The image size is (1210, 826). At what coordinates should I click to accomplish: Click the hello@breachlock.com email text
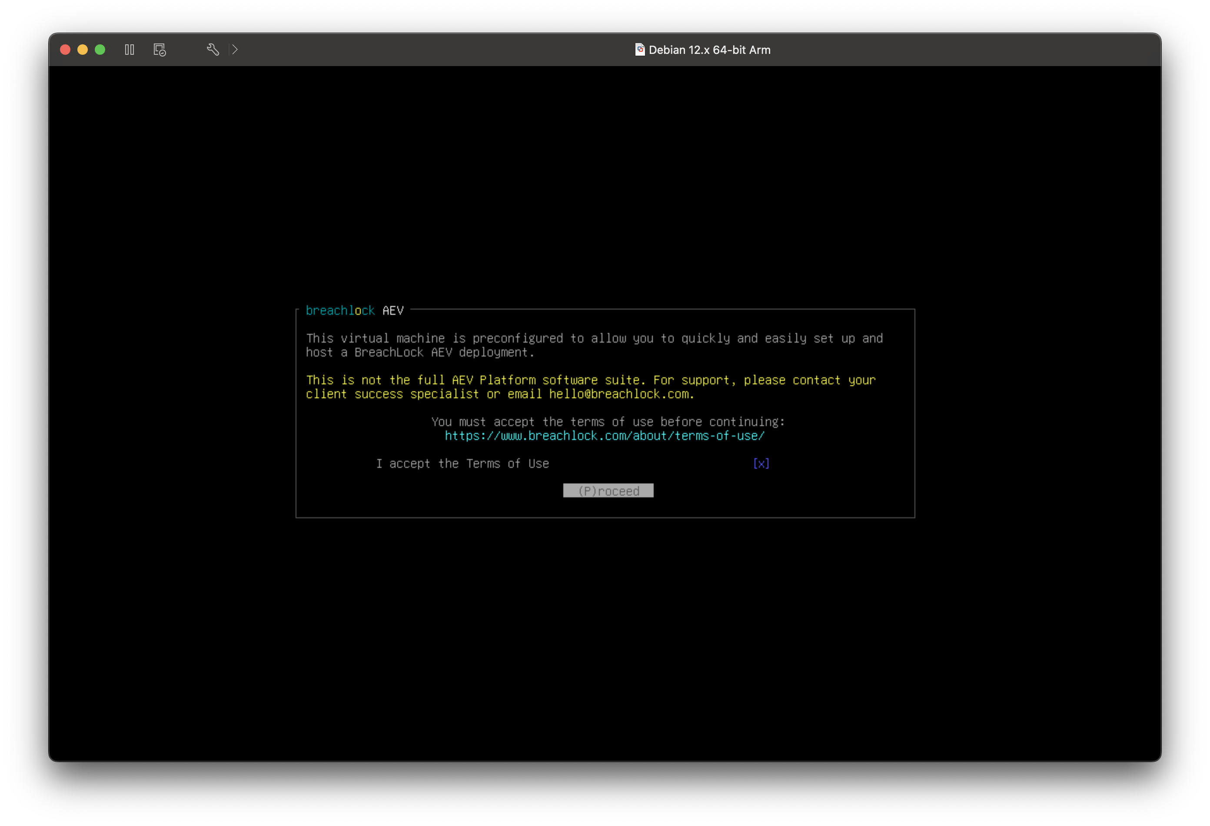pos(618,394)
